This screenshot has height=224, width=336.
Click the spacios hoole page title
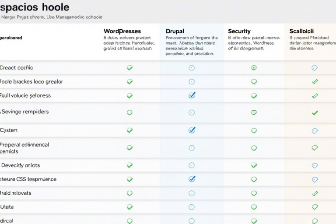(35, 8)
